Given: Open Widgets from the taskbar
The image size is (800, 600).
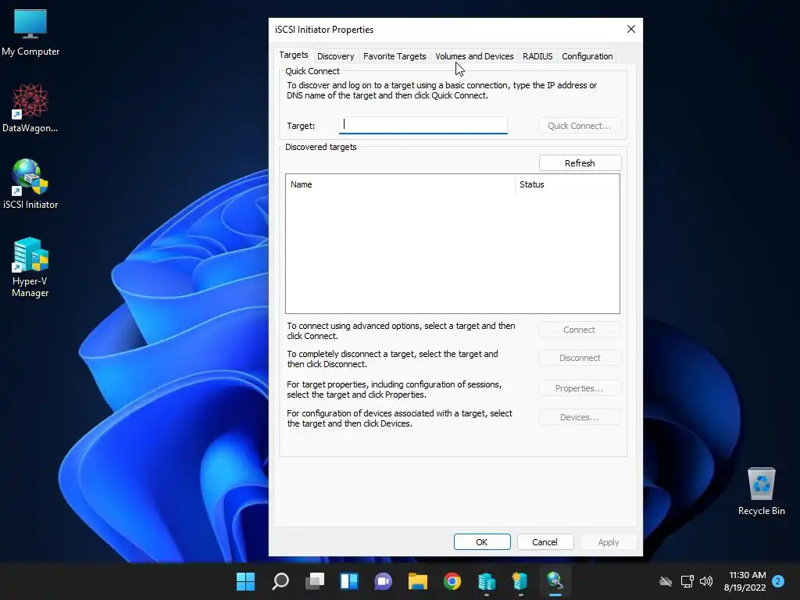Looking at the screenshot, I should (x=349, y=581).
